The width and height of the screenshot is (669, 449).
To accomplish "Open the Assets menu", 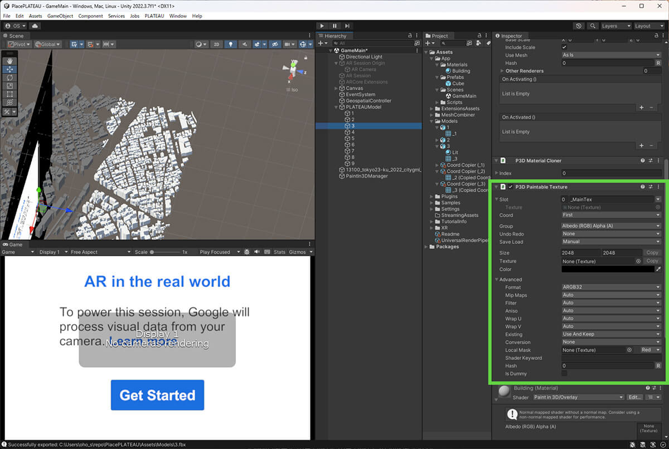I will pyautogui.click(x=35, y=16).
